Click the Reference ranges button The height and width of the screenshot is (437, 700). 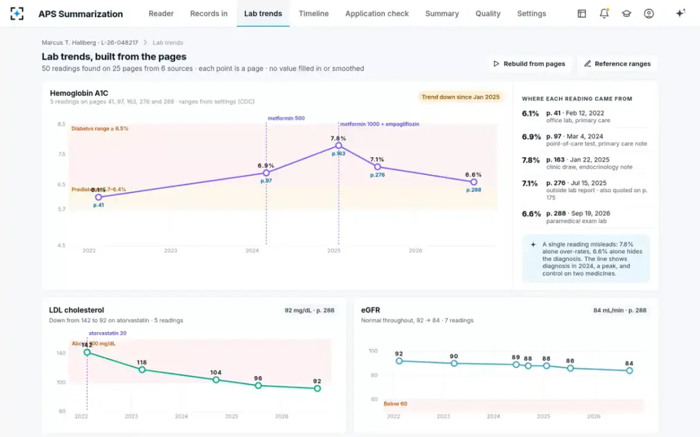pyautogui.click(x=617, y=64)
